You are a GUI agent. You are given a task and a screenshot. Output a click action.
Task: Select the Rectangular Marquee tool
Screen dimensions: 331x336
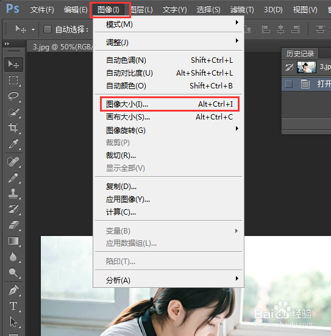pos(13,80)
